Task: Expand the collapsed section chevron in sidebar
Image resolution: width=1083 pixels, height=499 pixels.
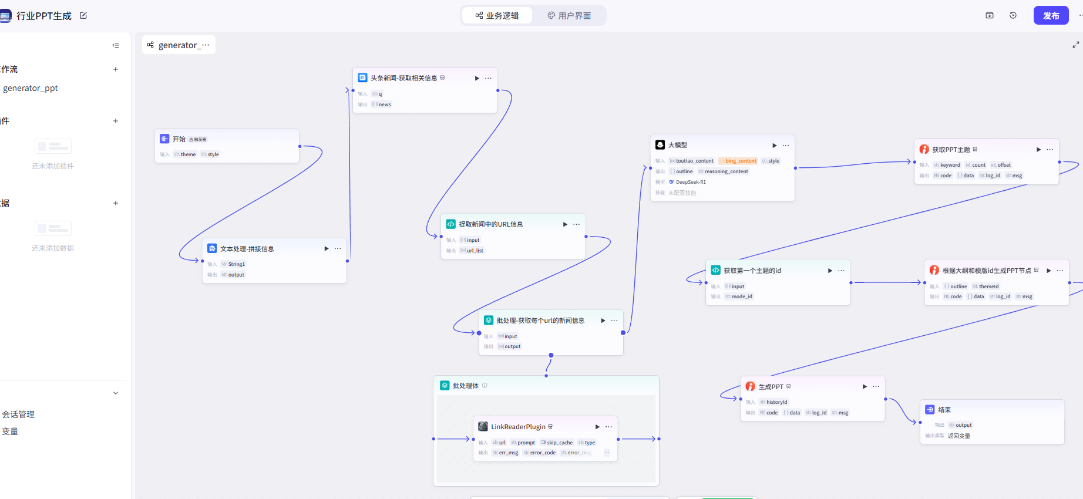Action: pos(116,393)
